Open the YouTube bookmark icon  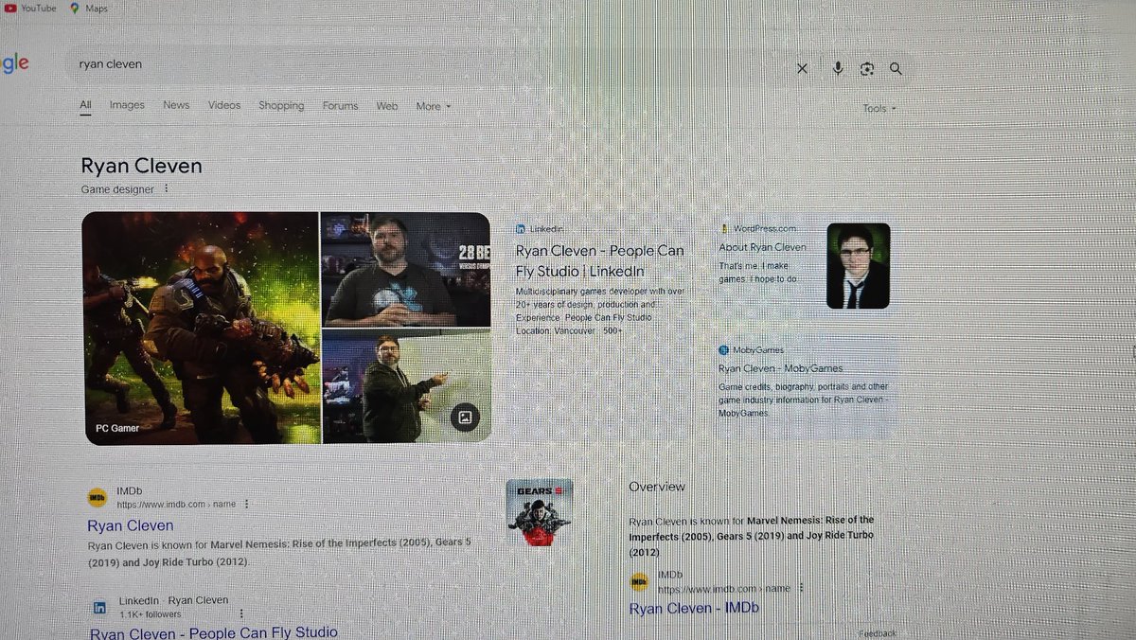[11, 8]
